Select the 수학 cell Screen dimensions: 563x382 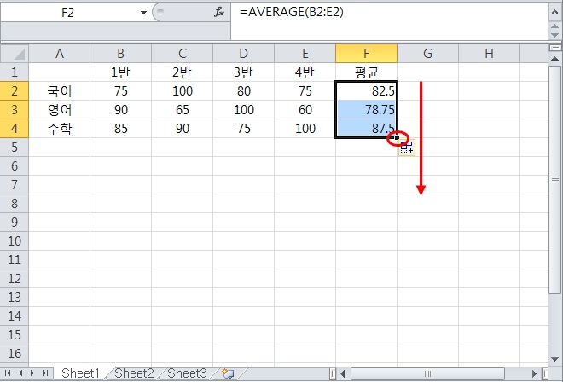coord(60,128)
